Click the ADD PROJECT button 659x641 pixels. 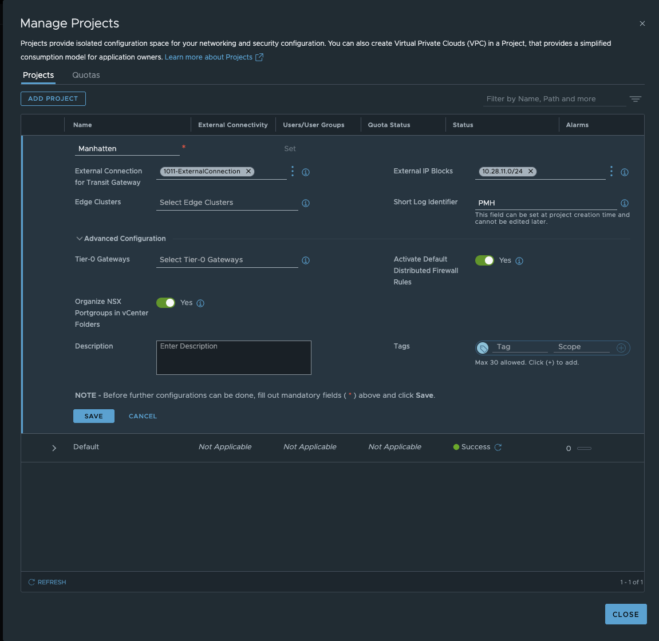click(53, 98)
